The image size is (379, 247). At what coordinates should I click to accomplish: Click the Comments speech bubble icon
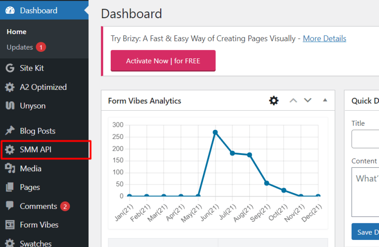(10, 206)
